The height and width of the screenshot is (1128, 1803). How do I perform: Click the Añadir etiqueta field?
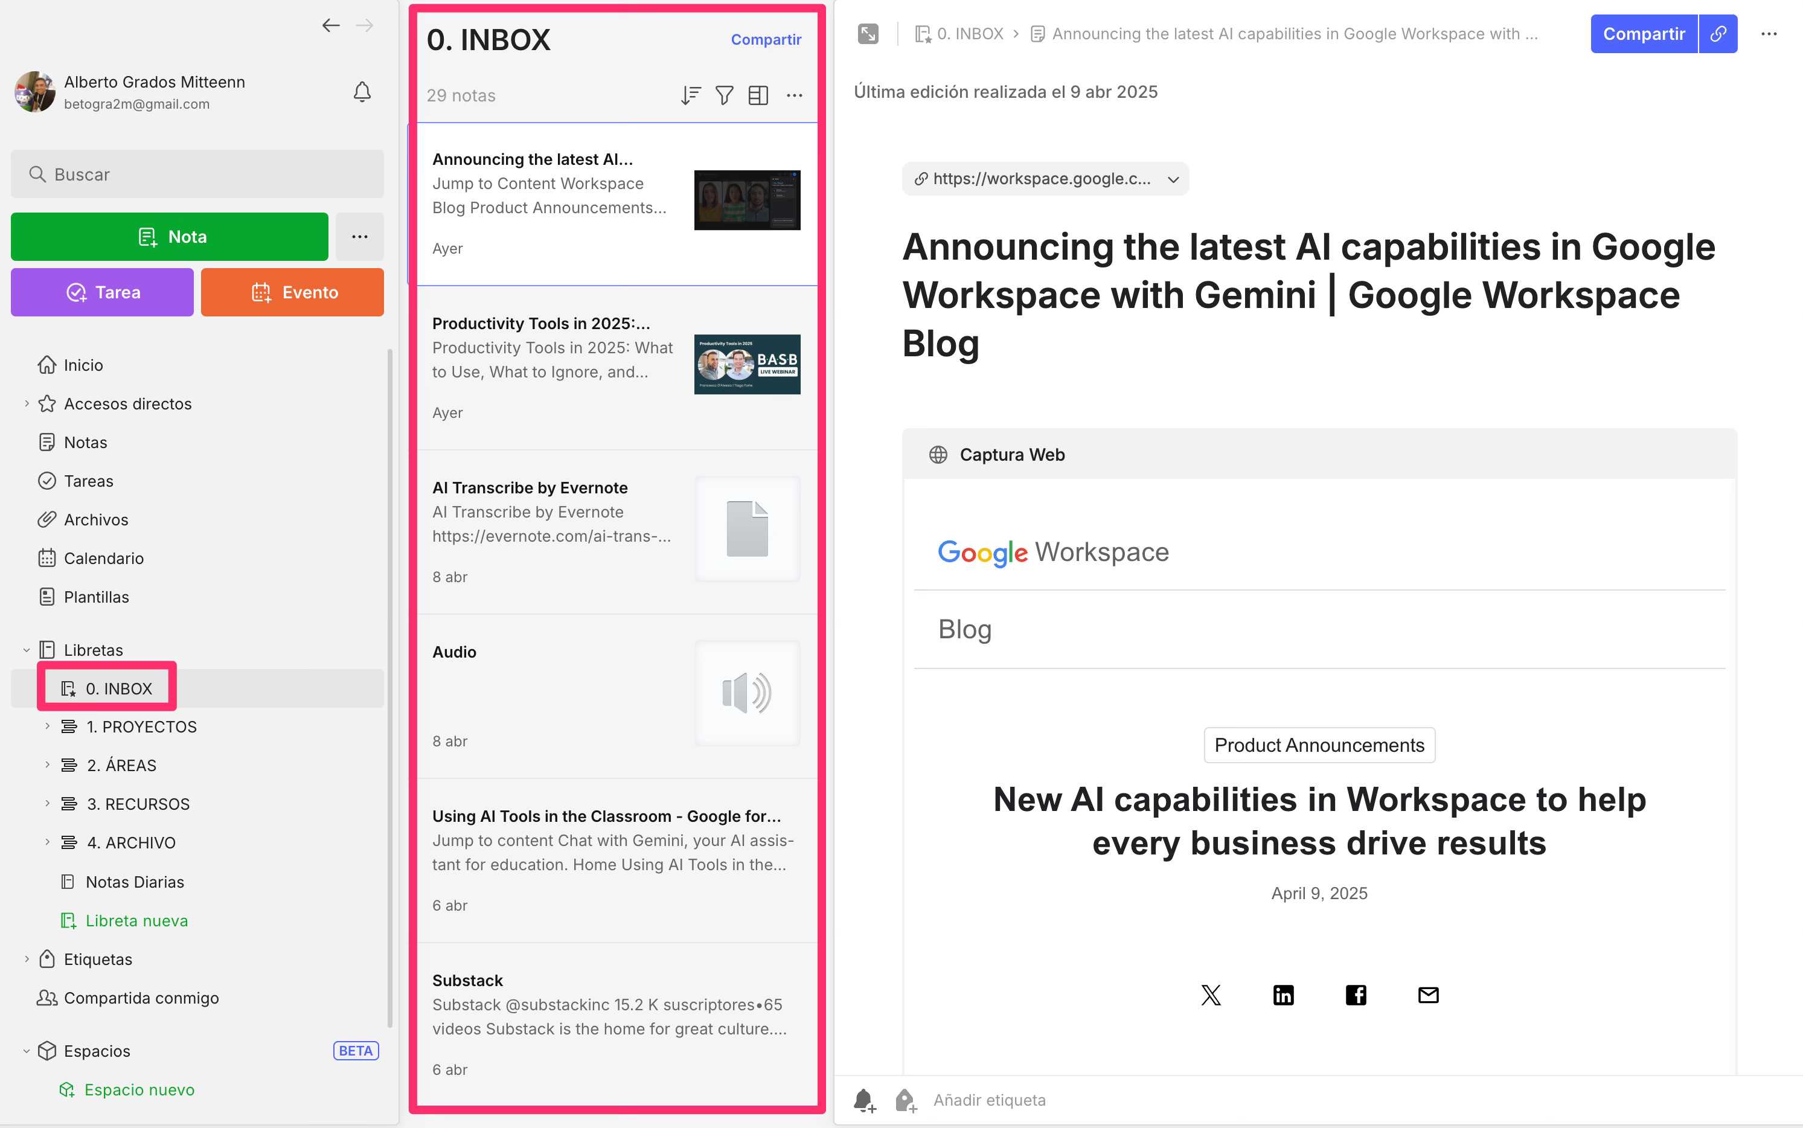coord(989,1100)
